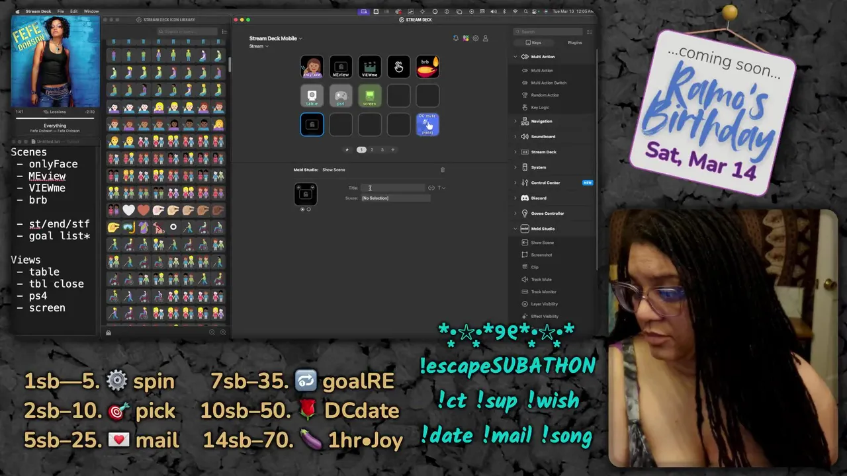This screenshot has width=847, height=476.
Task: Choose the Layer Visibility action
Action: [x=545, y=303]
